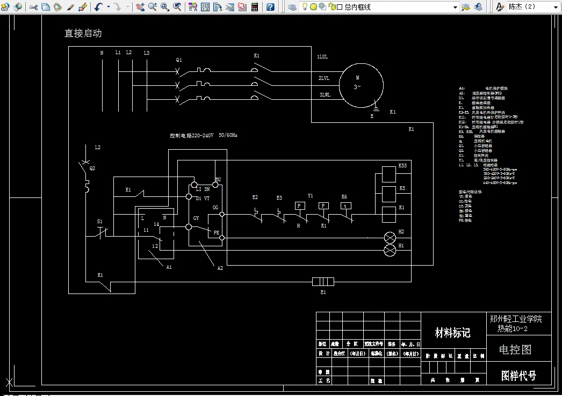562x396 pixels.
Task: Open the Text Style manager icon
Action: click(x=500, y=7)
